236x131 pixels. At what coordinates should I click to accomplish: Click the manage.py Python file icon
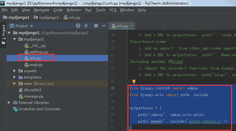coord(21,97)
